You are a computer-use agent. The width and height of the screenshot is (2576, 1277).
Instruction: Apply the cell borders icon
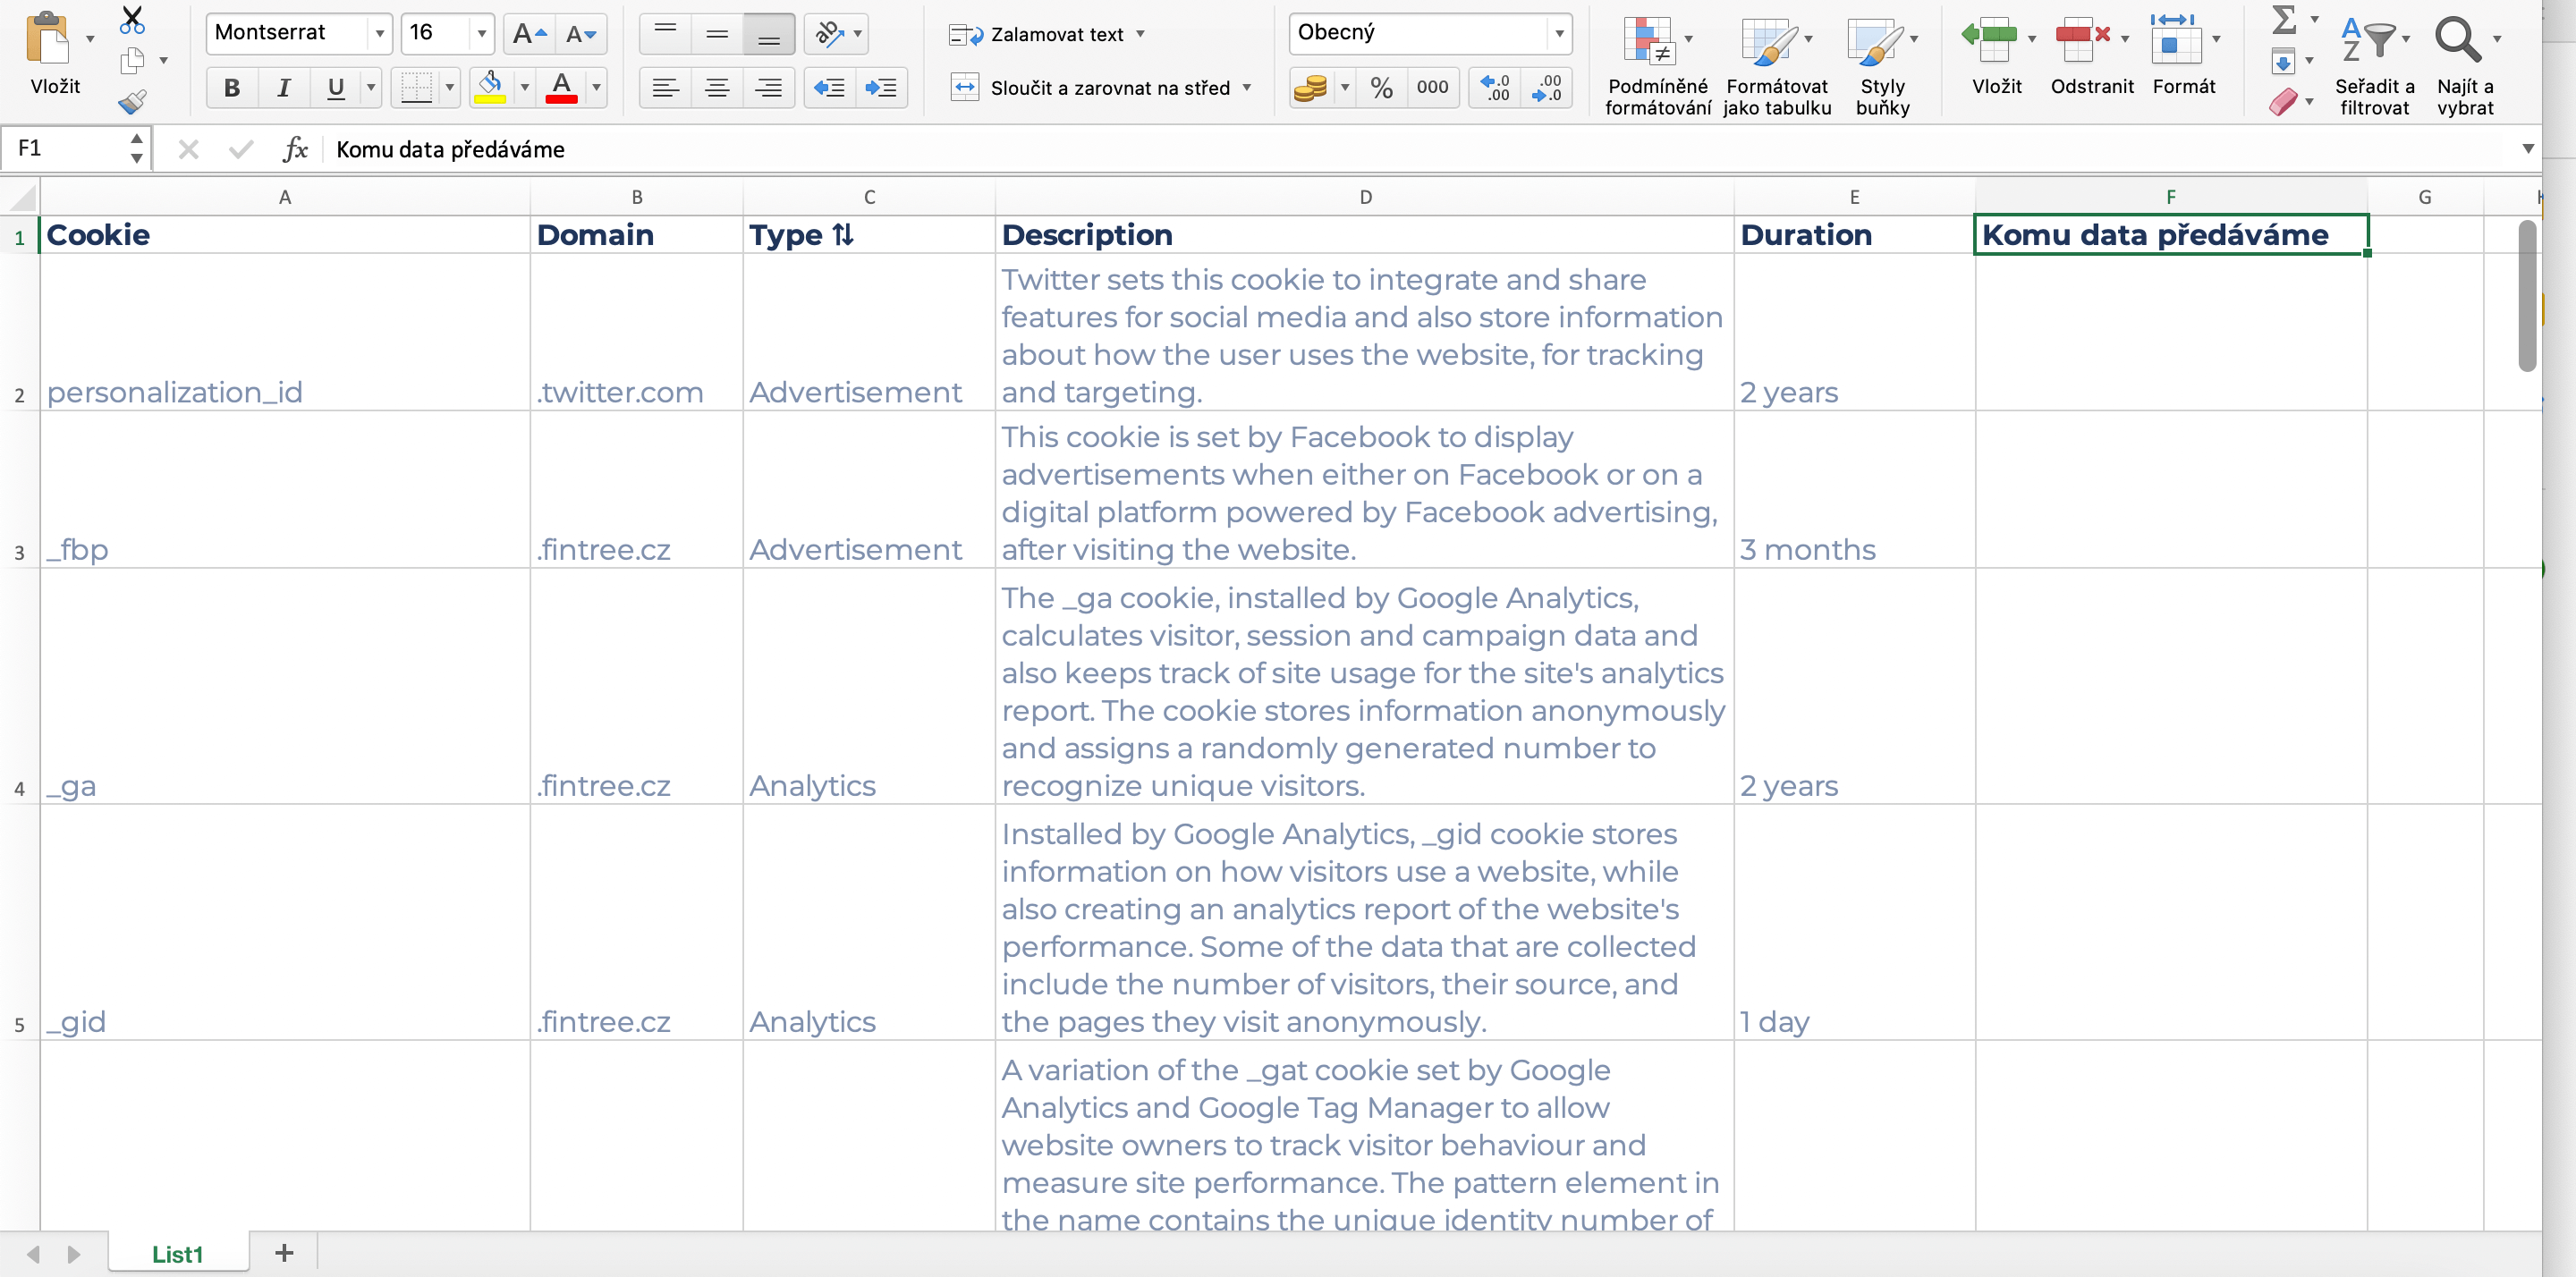[415, 88]
